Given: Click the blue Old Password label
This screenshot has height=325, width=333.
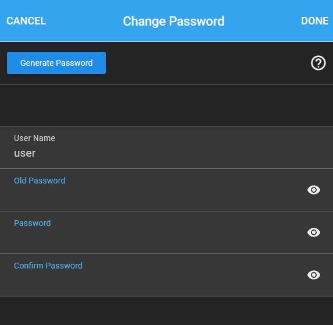Looking at the screenshot, I should coord(40,181).
